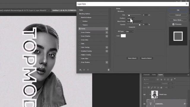Click the lock position icon
190x107 pixels.
(155, 87)
